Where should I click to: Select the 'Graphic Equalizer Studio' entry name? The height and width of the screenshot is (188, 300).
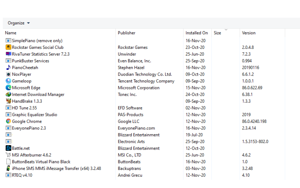(x=34, y=115)
